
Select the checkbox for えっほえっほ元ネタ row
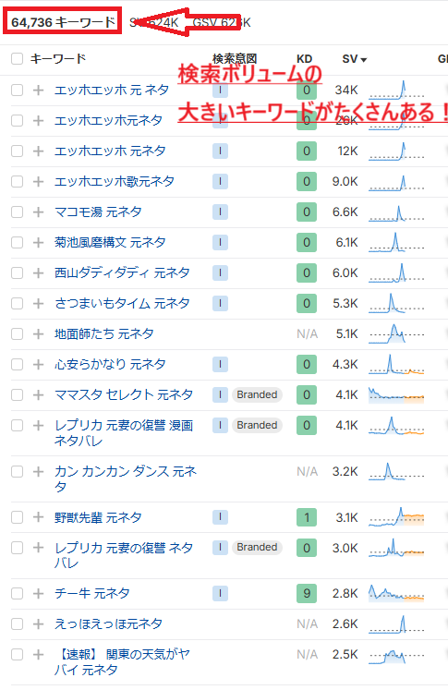click(18, 624)
